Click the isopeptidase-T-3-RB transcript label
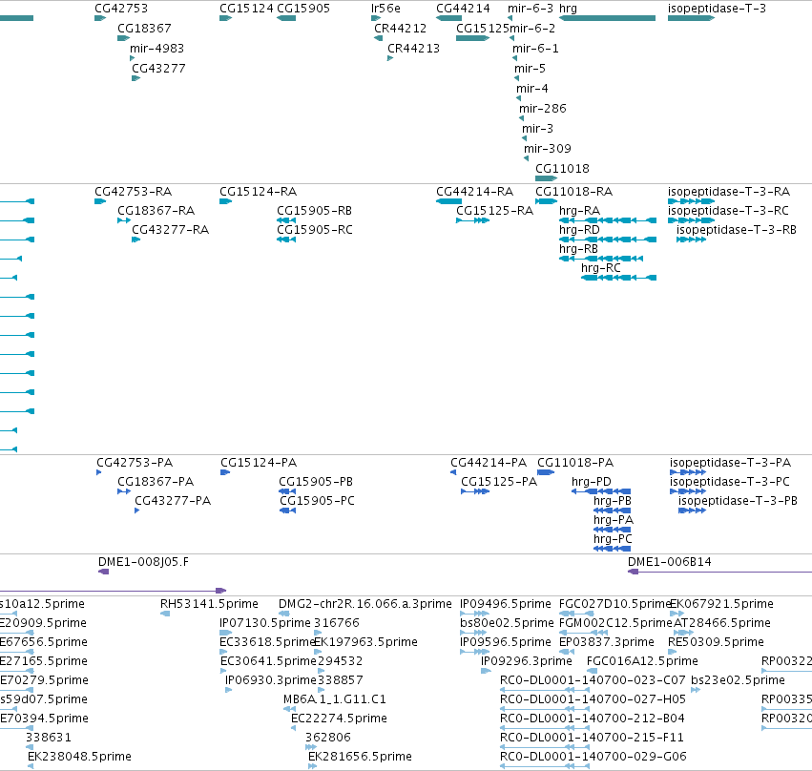The image size is (812, 771). coord(737,230)
